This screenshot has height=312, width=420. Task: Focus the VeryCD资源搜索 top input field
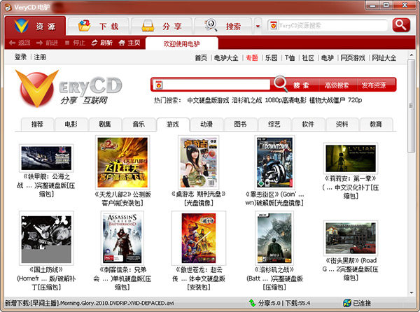pyautogui.click(x=332, y=26)
